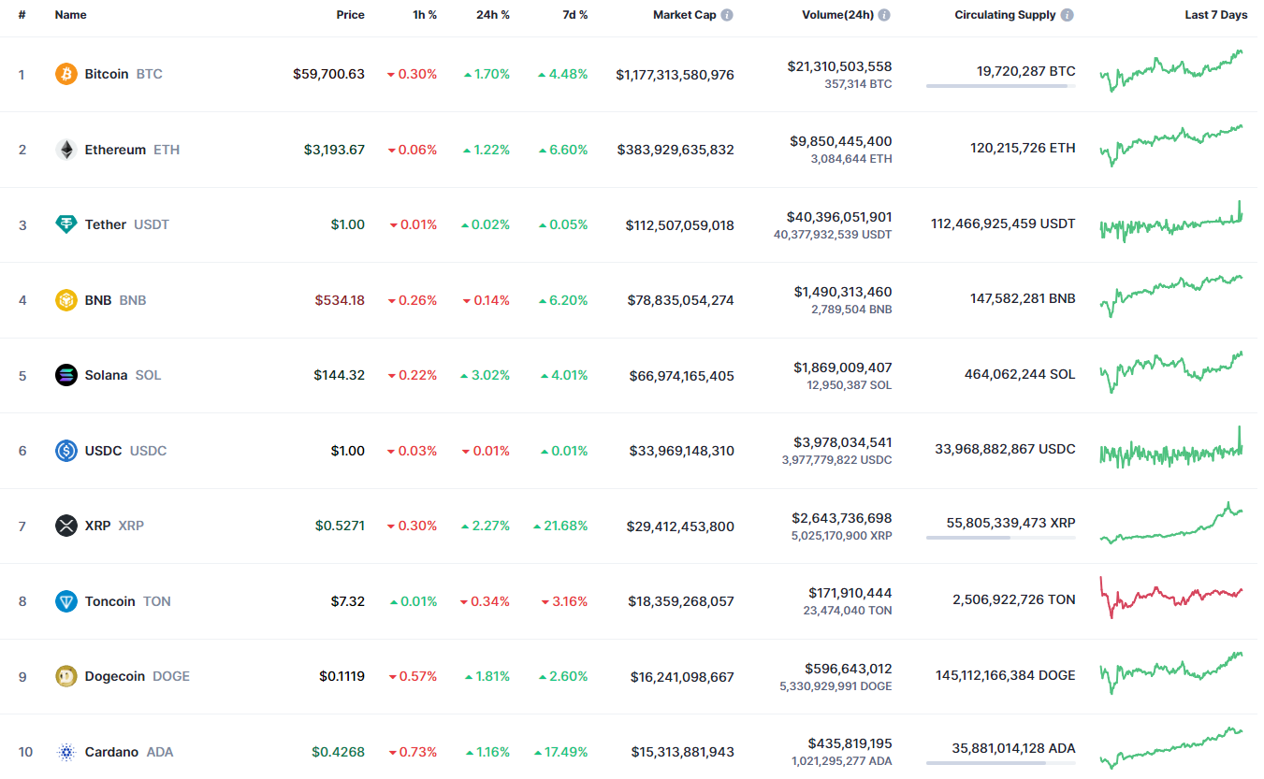Click the Circulating Supply info icon
Image resolution: width=1264 pixels, height=779 pixels.
click(1068, 15)
